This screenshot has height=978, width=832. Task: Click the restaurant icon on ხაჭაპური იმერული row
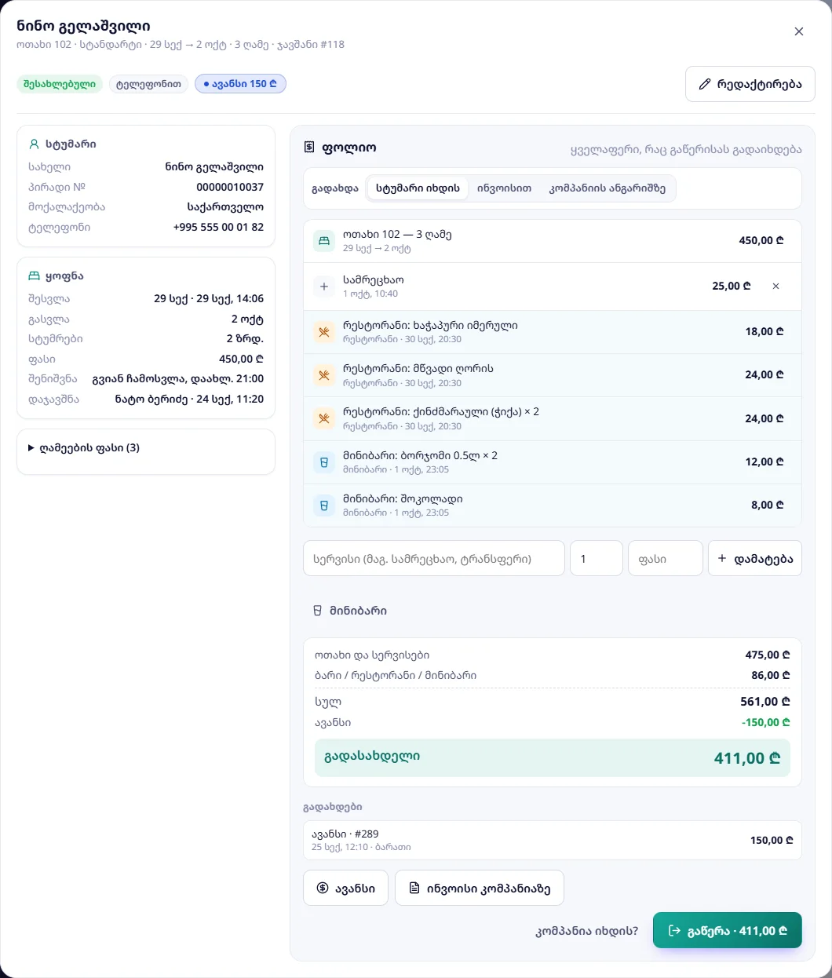coord(324,332)
